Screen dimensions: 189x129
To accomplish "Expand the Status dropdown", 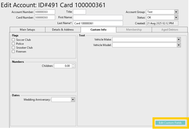I will [x=176, y=18].
